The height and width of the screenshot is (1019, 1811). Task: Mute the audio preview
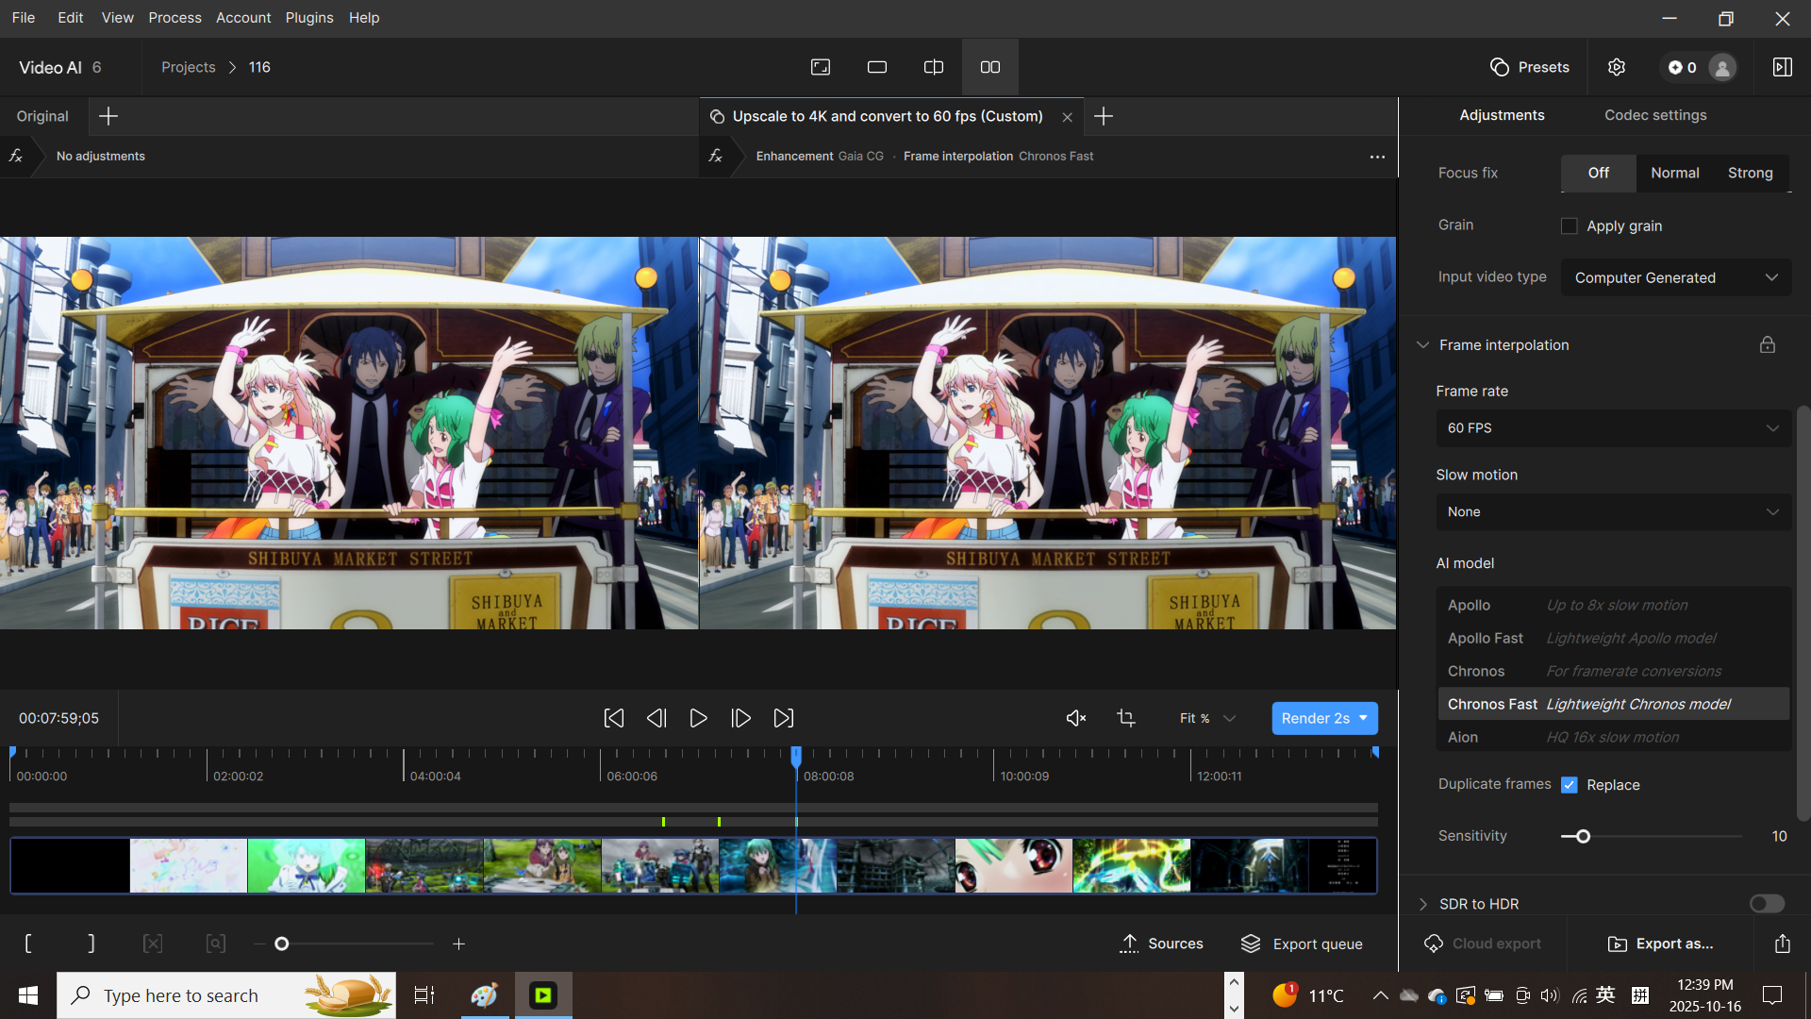[1075, 718]
